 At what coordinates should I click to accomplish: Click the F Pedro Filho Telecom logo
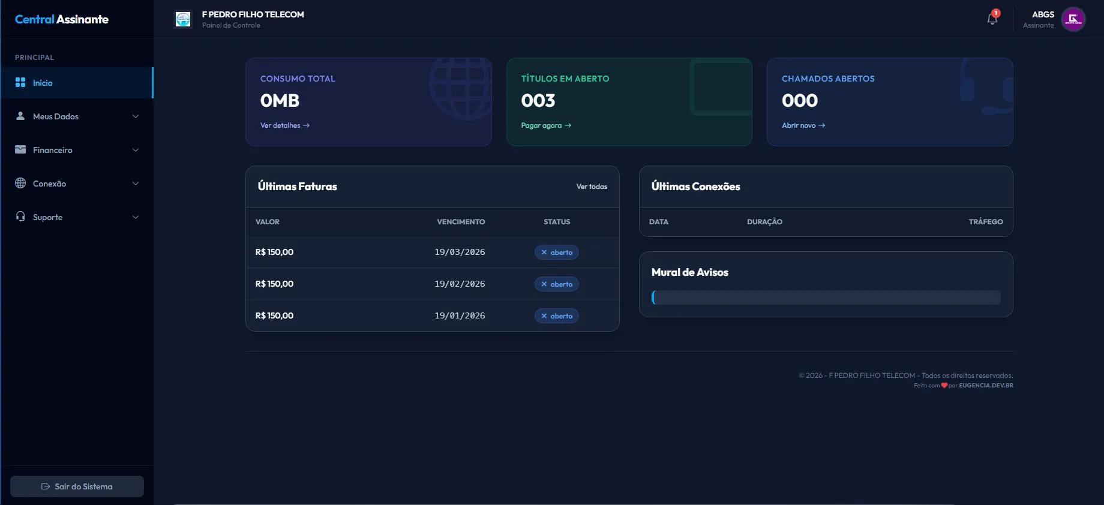[183, 19]
